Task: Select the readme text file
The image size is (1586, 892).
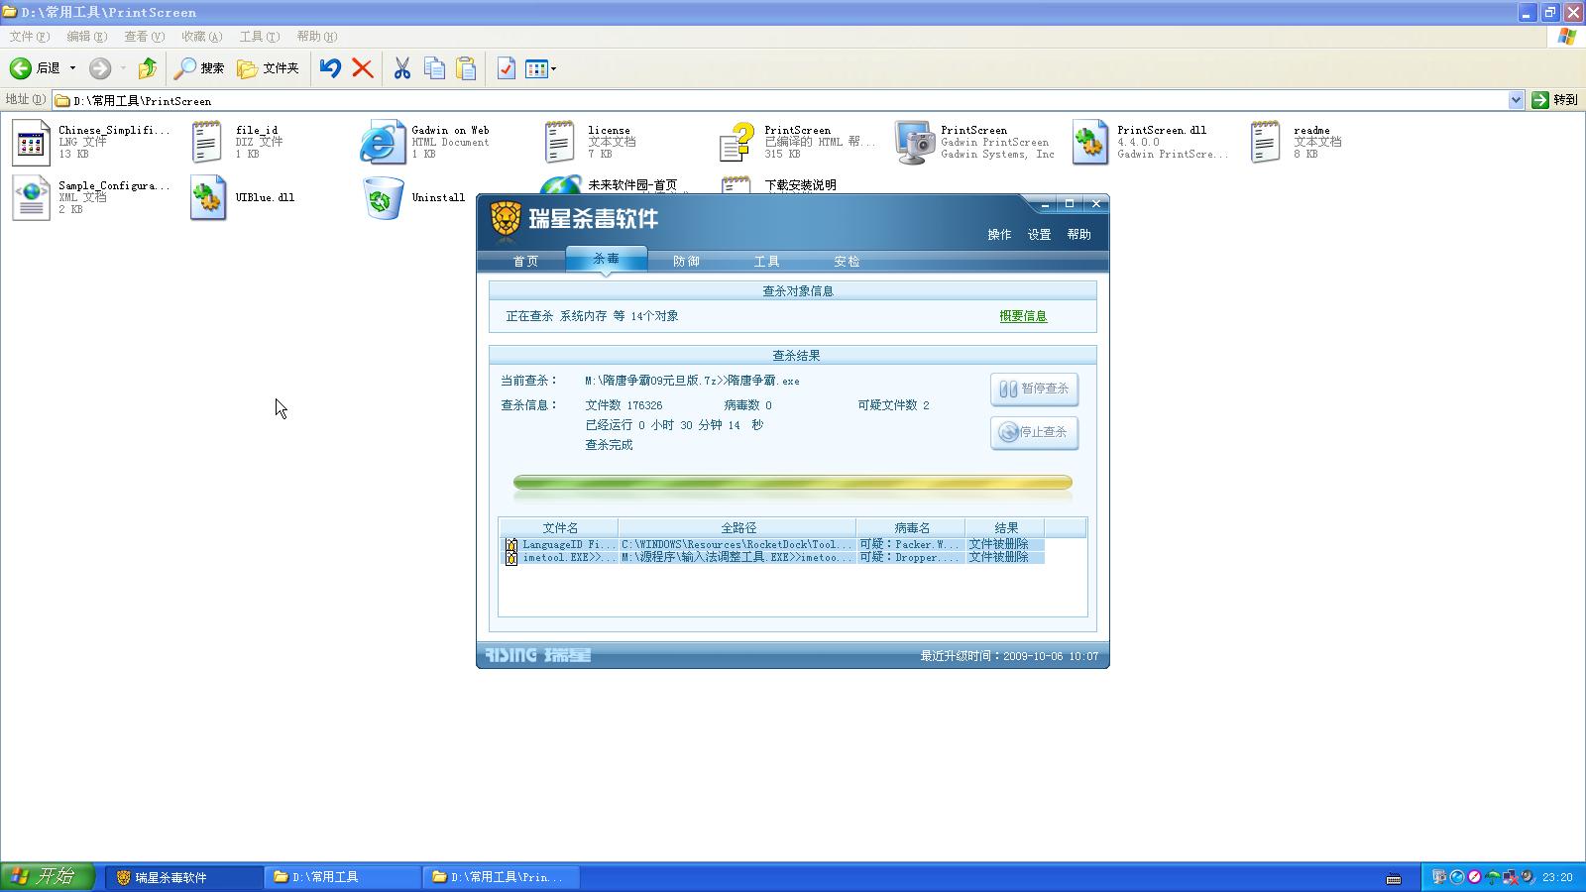Action: click(x=1297, y=142)
